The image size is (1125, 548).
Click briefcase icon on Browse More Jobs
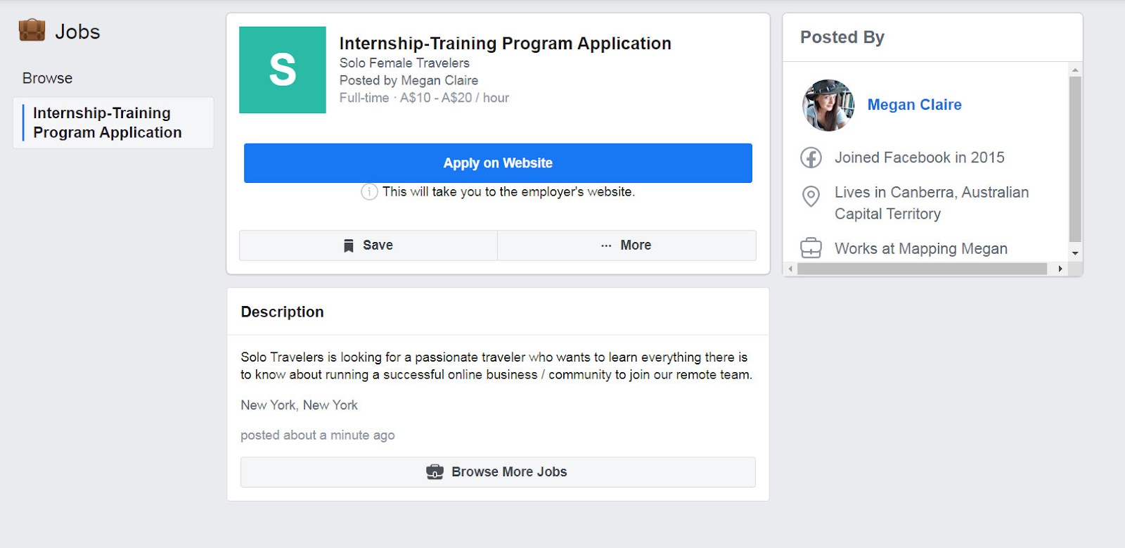point(435,472)
